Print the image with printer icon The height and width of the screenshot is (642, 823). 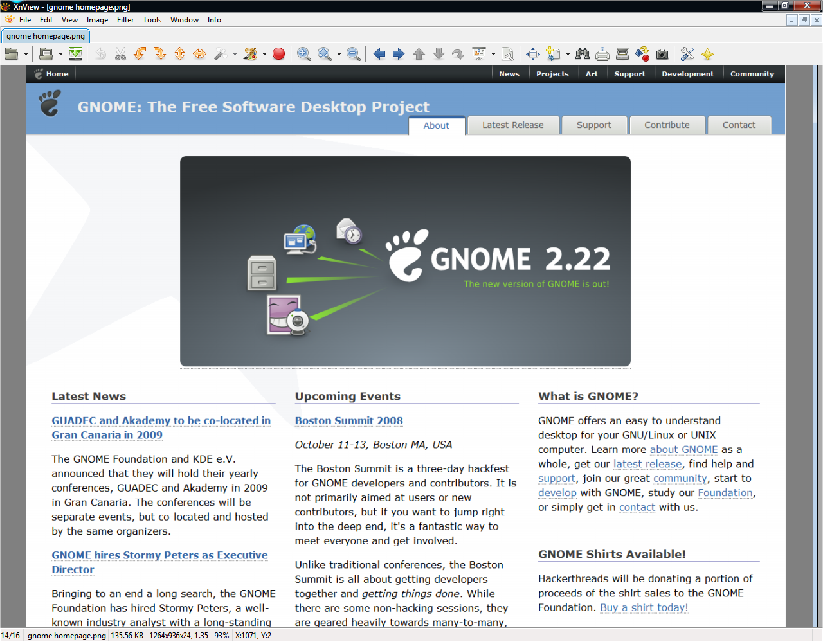(602, 54)
